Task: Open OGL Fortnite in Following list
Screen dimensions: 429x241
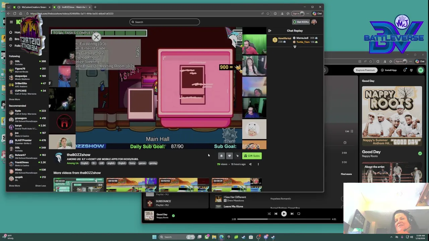Action: (27, 63)
